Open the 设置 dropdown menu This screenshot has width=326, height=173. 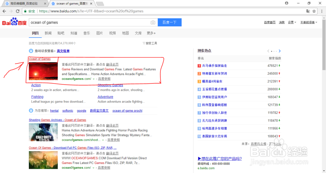click(x=292, y=22)
